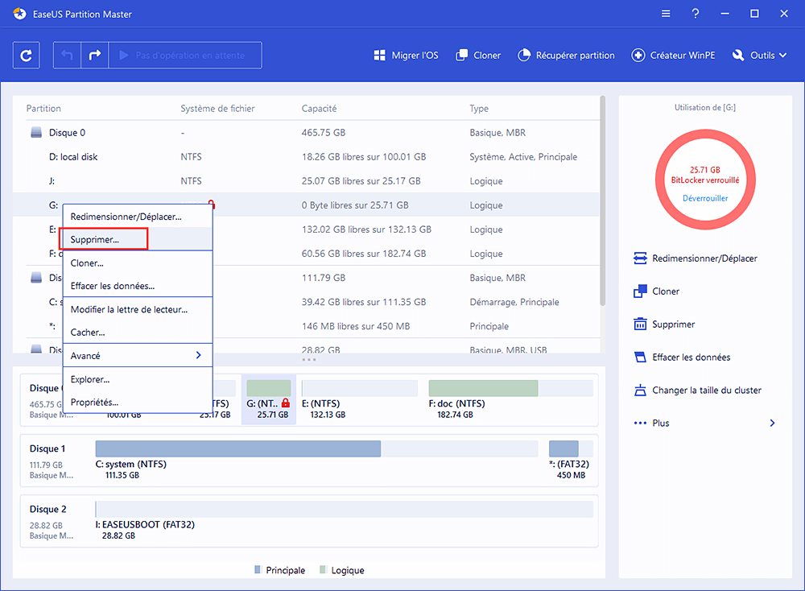Screen dimensions: 805x591
Task: Click the '39.42 GB libres sur 111.35 GB' cell
Action: point(364,302)
